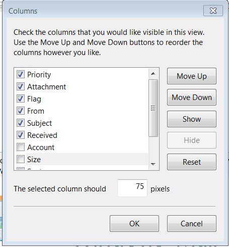Click the column list scrollbar thumb
Image resolution: width=229 pixels, height=247 pixels.
pyautogui.click(x=153, y=108)
